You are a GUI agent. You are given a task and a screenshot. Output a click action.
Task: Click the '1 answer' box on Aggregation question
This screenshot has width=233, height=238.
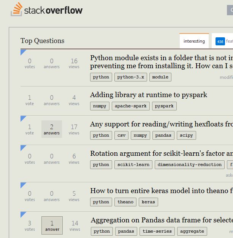[52, 225]
